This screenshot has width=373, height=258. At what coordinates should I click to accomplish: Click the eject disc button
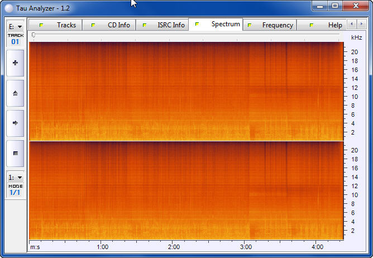[x=15, y=93]
